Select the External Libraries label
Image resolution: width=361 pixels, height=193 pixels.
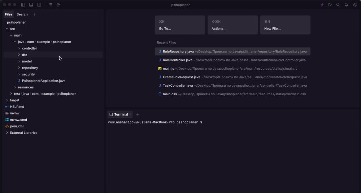(x=23, y=133)
